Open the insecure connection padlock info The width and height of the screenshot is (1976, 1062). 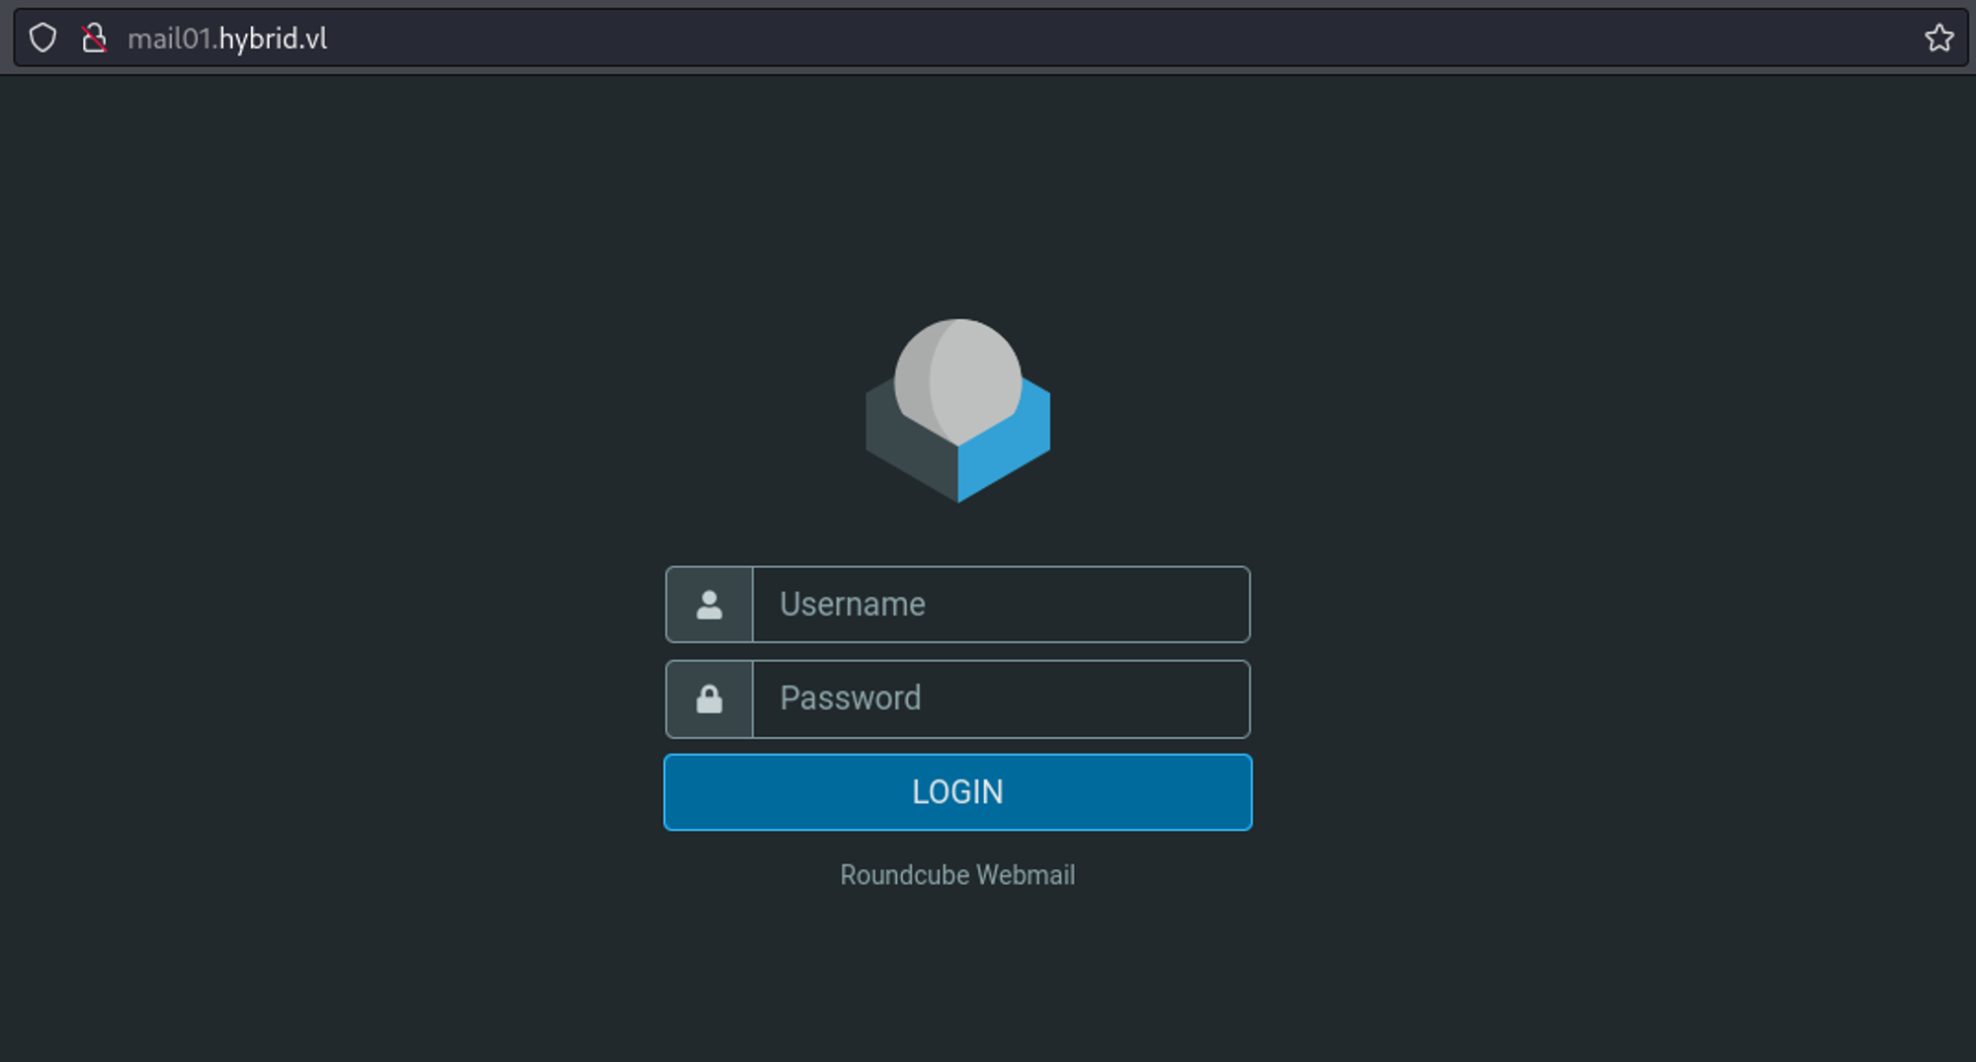point(94,39)
